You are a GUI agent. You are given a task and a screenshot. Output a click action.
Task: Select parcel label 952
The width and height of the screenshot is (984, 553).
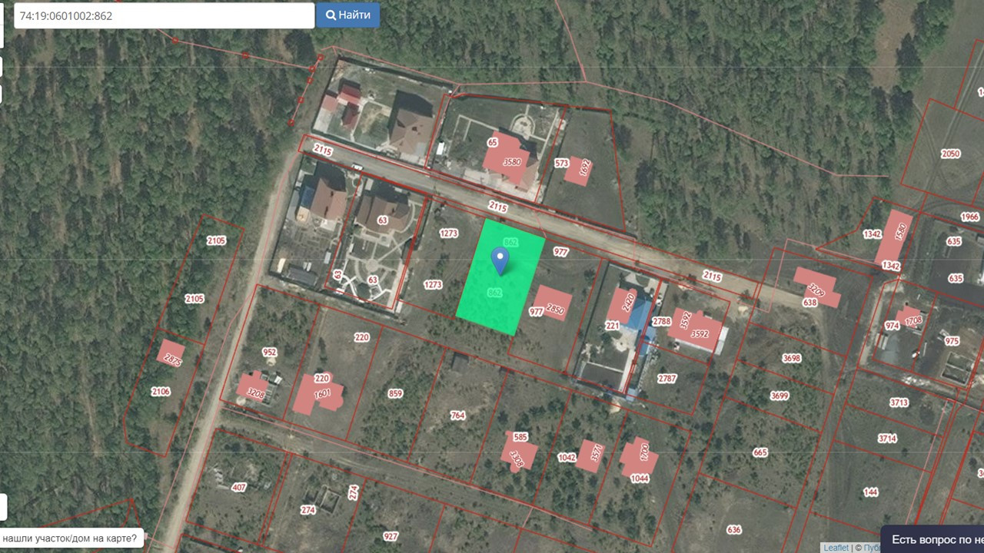click(269, 353)
